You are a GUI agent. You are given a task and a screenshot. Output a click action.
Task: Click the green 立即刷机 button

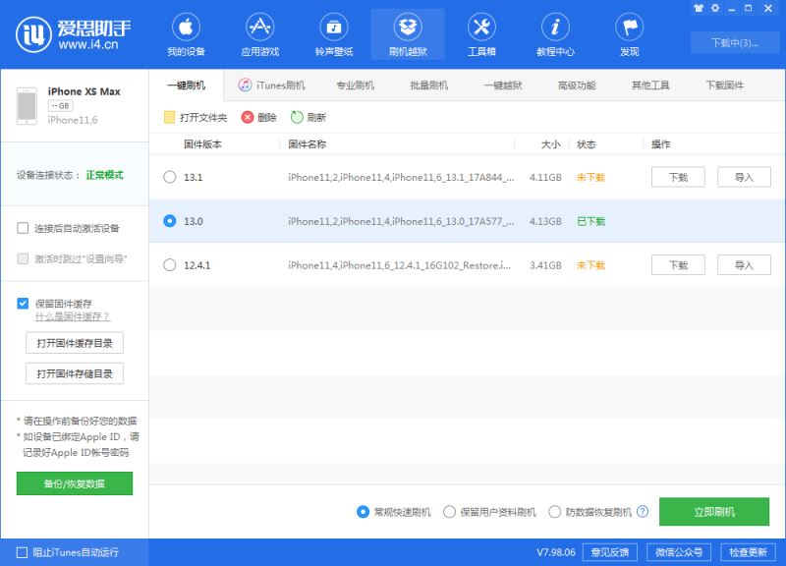tap(714, 511)
